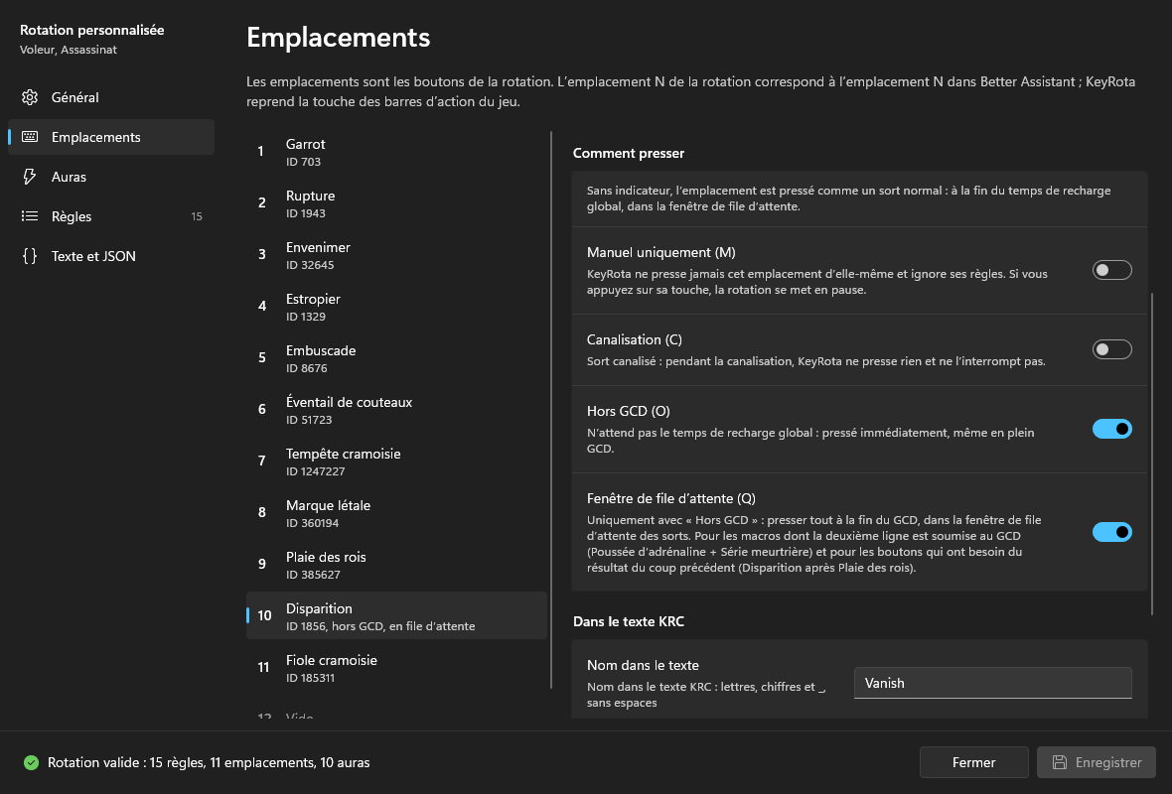Image resolution: width=1172 pixels, height=794 pixels.
Task: Select slot 11 Fiole cramoisie
Action: (396, 667)
